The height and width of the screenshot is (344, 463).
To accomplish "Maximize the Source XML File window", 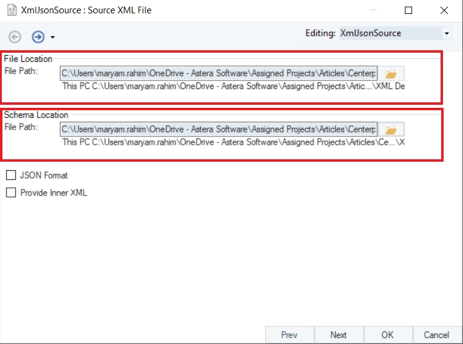I will click(408, 10).
